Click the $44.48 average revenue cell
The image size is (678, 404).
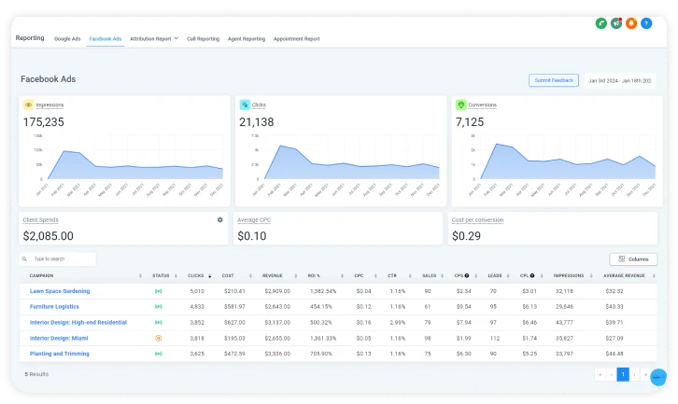coord(614,354)
